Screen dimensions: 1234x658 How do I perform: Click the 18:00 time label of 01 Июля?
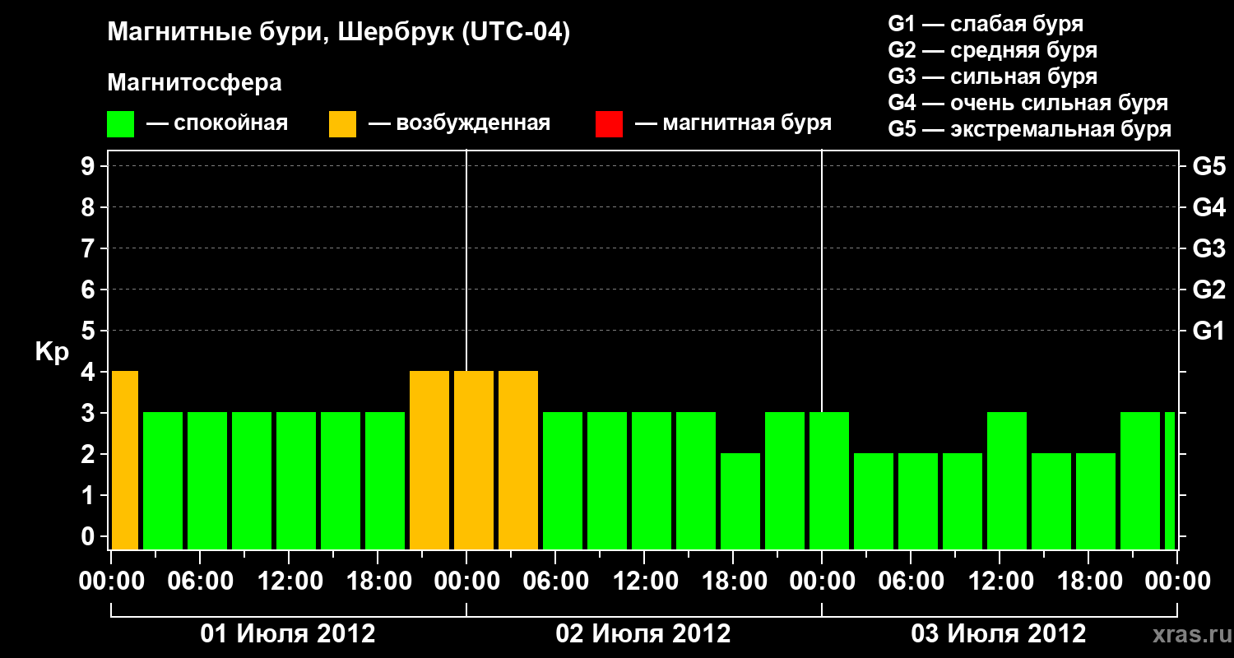coord(378,582)
